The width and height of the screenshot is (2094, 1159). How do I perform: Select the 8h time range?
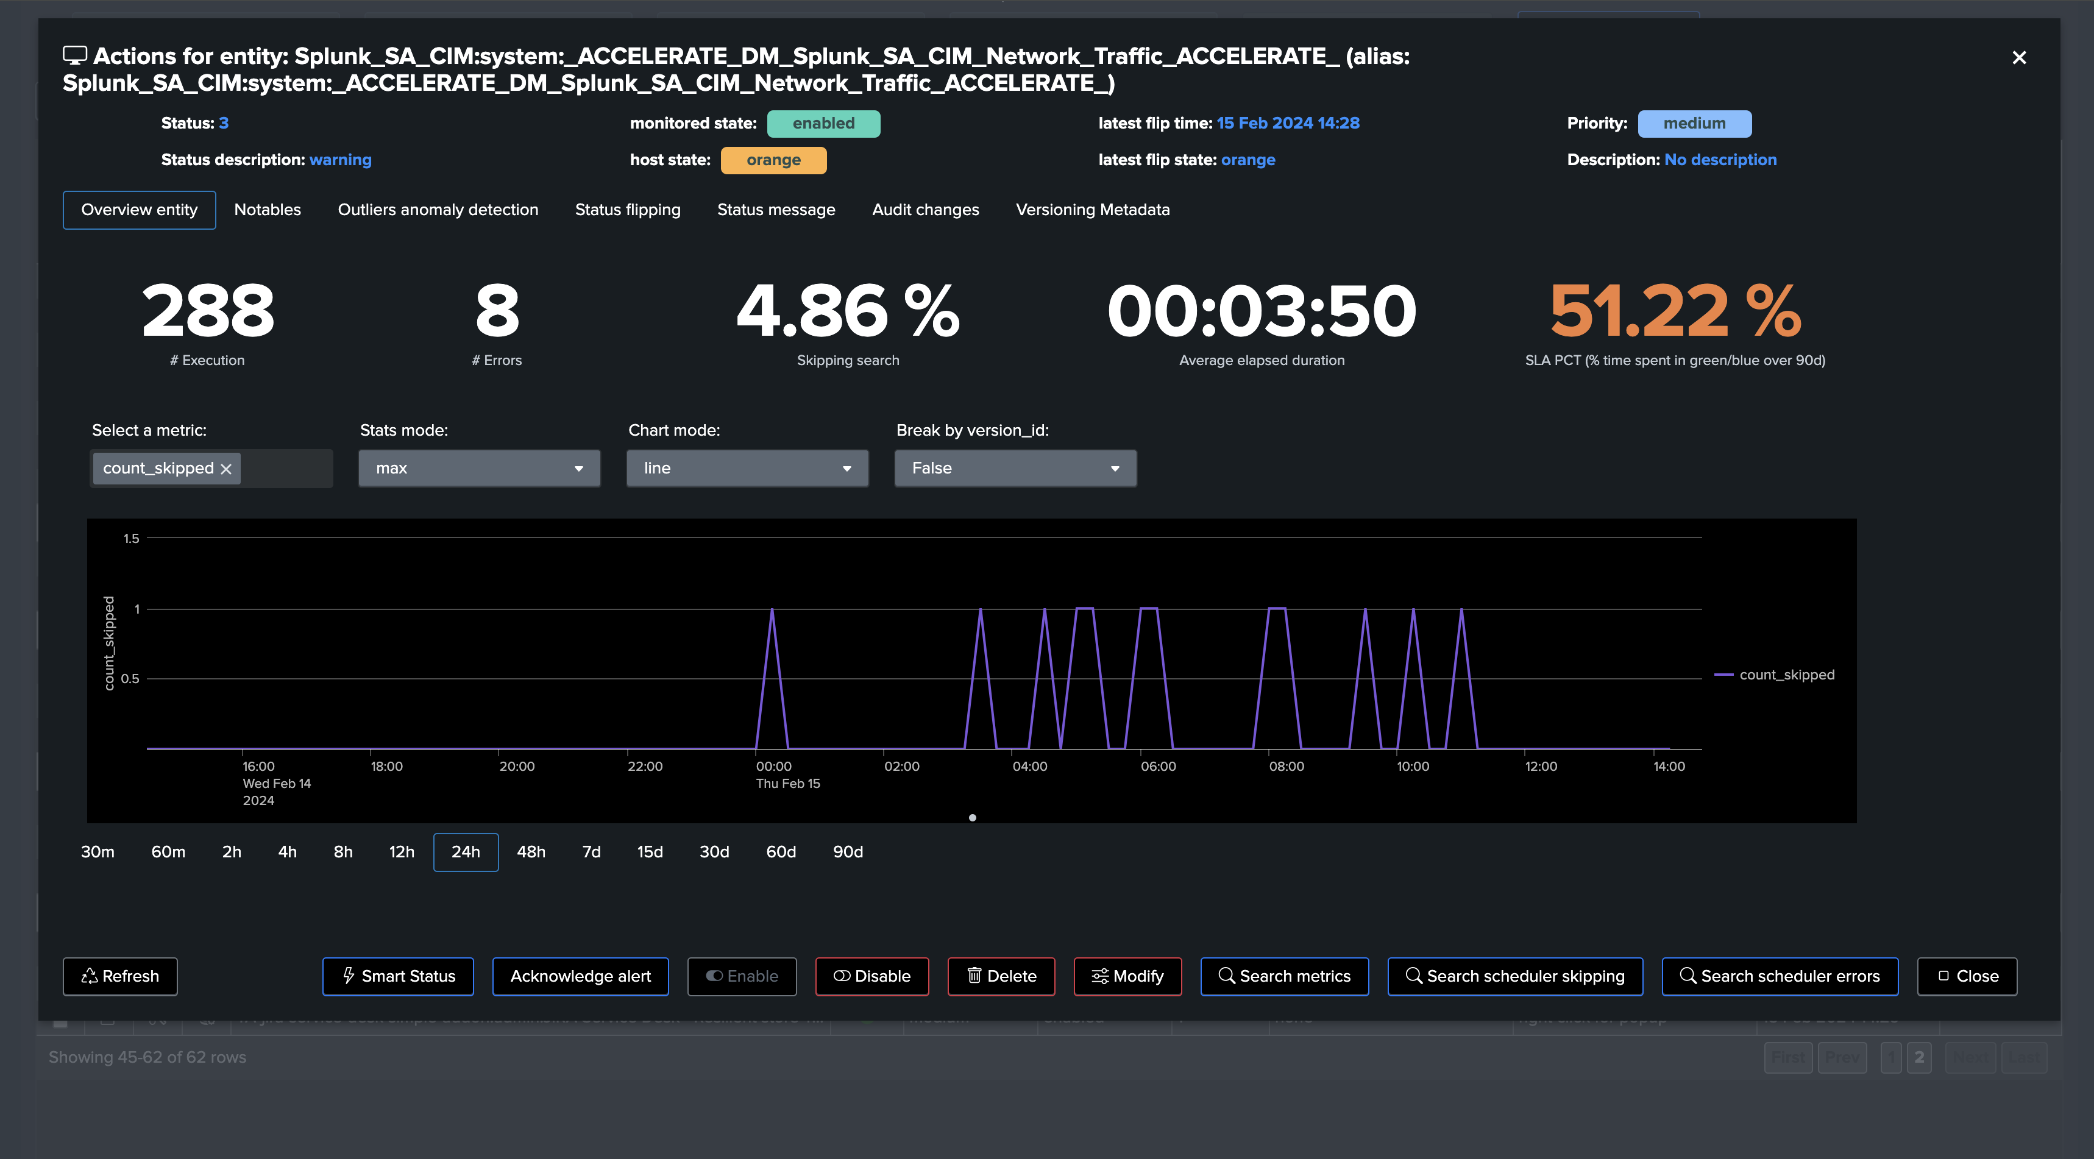click(x=343, y=852)
